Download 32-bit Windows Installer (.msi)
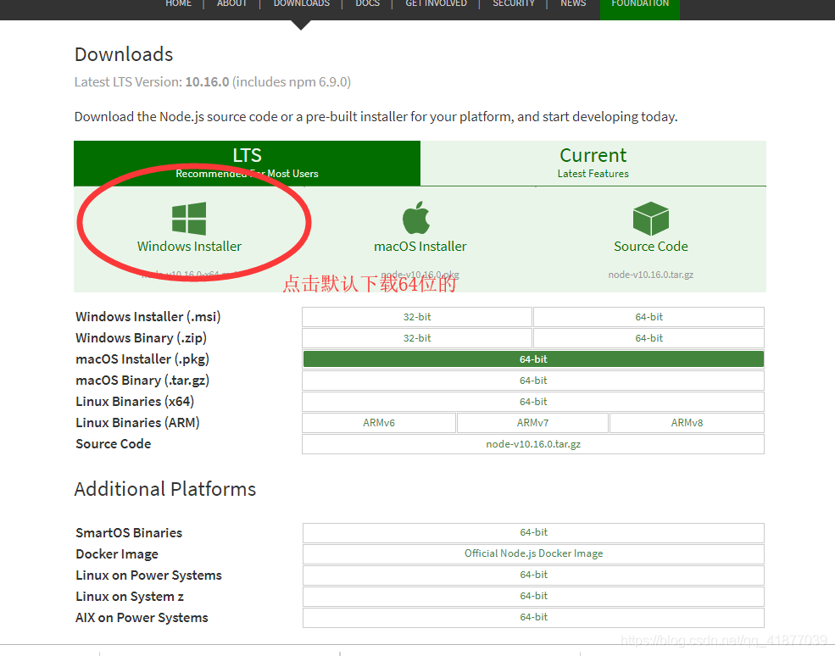Screen dimensions: 835x656 pyautogui.click(x=417, y=317)
